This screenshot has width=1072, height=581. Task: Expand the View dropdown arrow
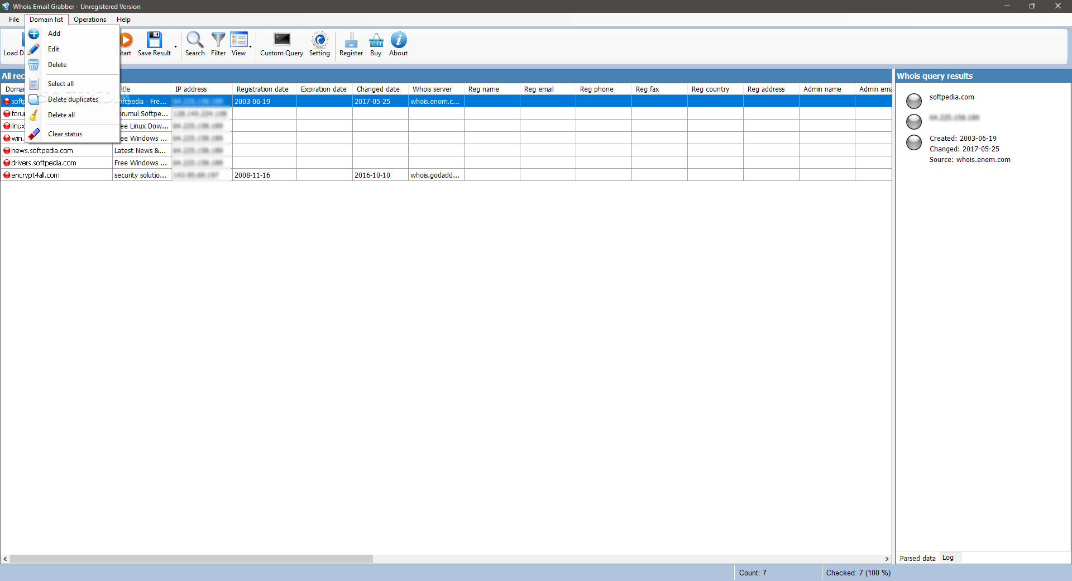[x=251, y=46]
